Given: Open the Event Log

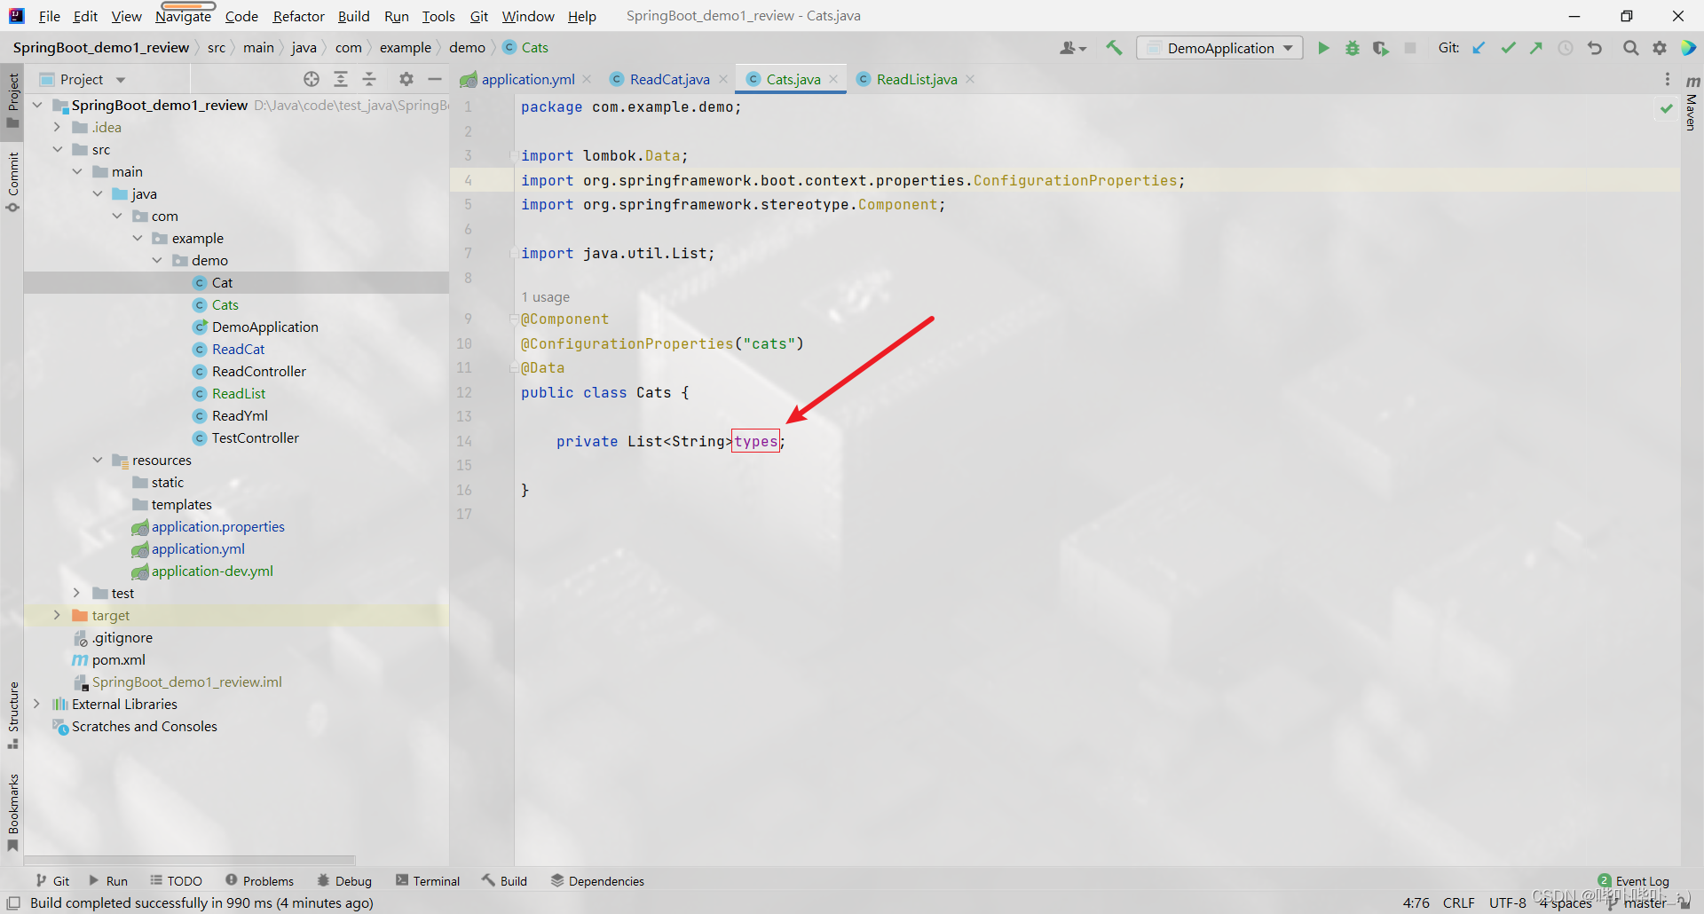Looking at the screenshot, I should point(1633,881).
